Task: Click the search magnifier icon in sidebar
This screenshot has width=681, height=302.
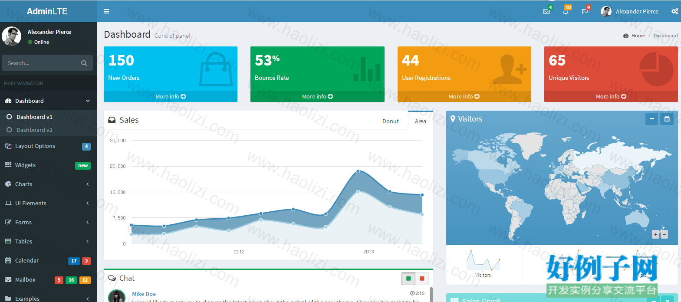Action: pos(84,63)
